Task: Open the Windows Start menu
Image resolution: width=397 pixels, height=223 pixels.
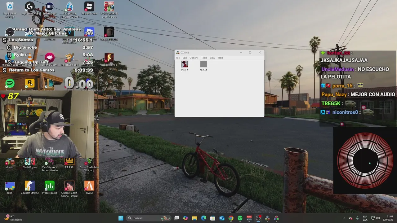Action: pos(121,218)
